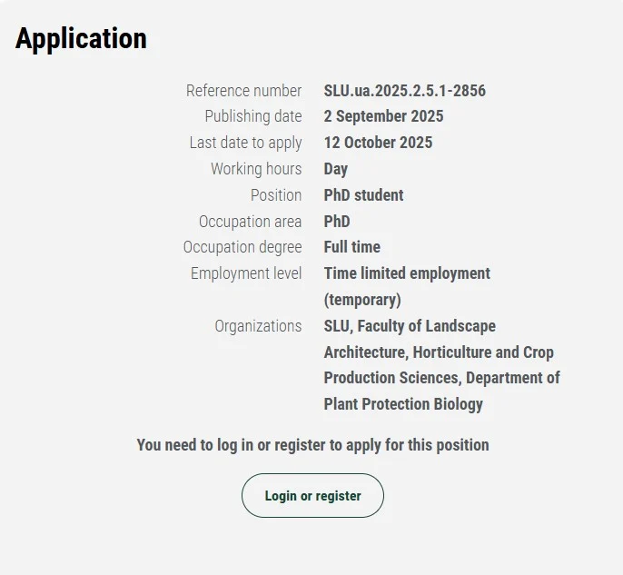Click the Reference number label

[x=243, y=91]
